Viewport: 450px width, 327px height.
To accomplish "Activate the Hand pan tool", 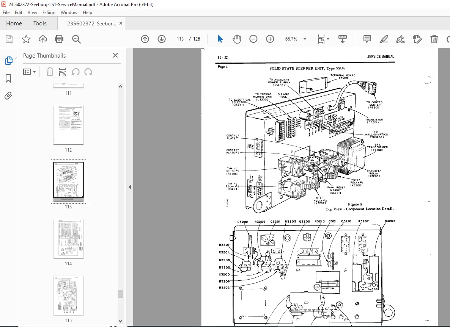I will point(237,39).
